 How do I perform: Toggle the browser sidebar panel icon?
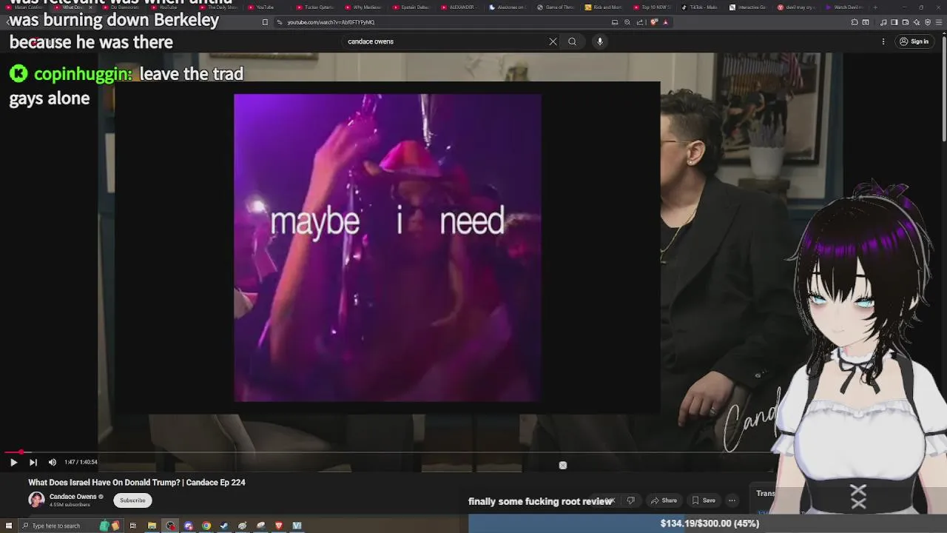(894, 22)
